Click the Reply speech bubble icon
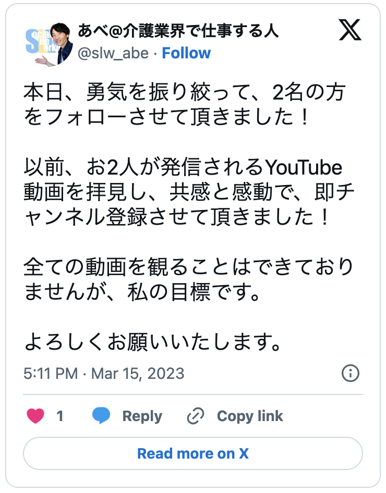 tap(102, 416)
